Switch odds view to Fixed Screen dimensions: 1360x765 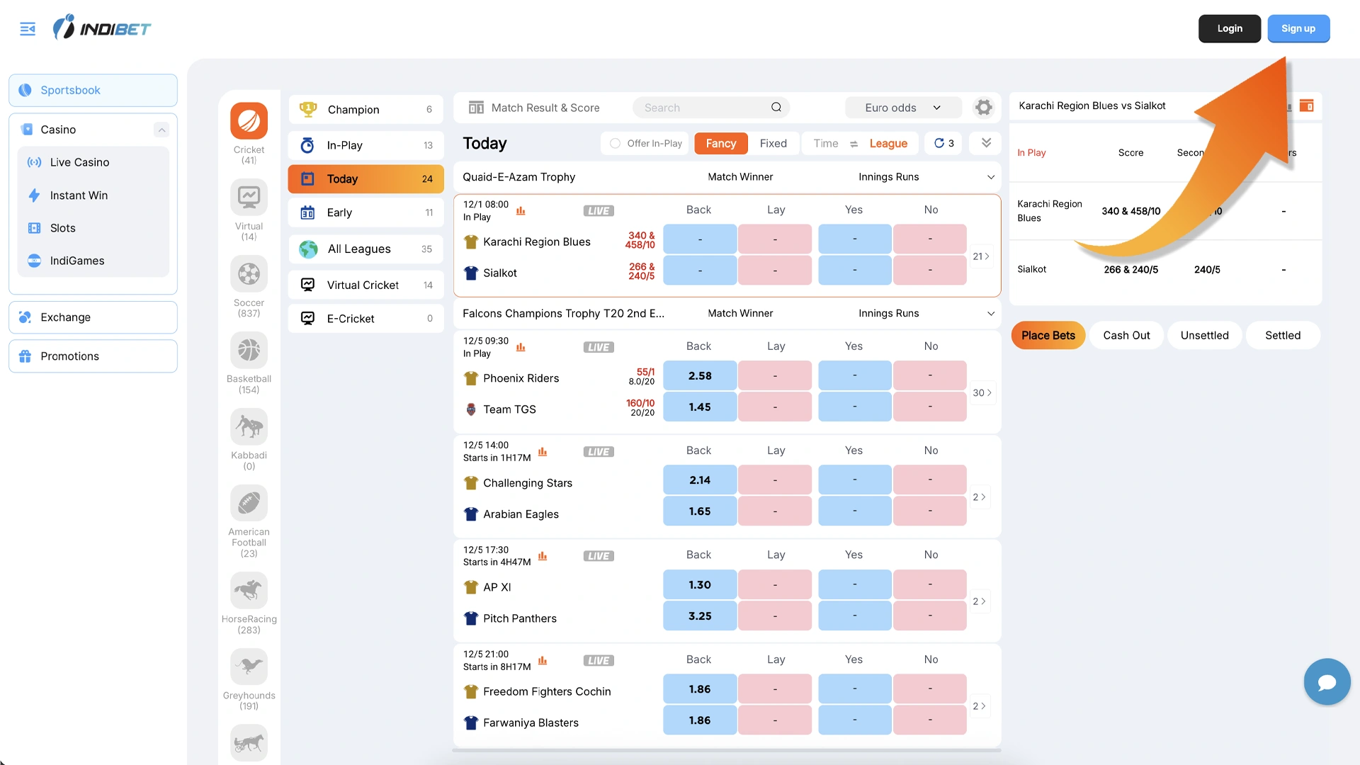coord(773,143)
